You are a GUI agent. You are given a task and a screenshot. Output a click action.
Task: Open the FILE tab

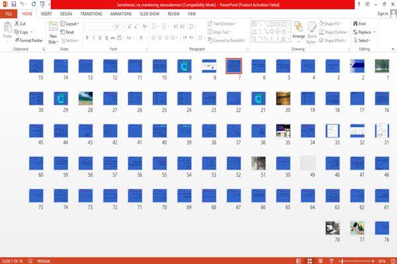click(9, 14)
